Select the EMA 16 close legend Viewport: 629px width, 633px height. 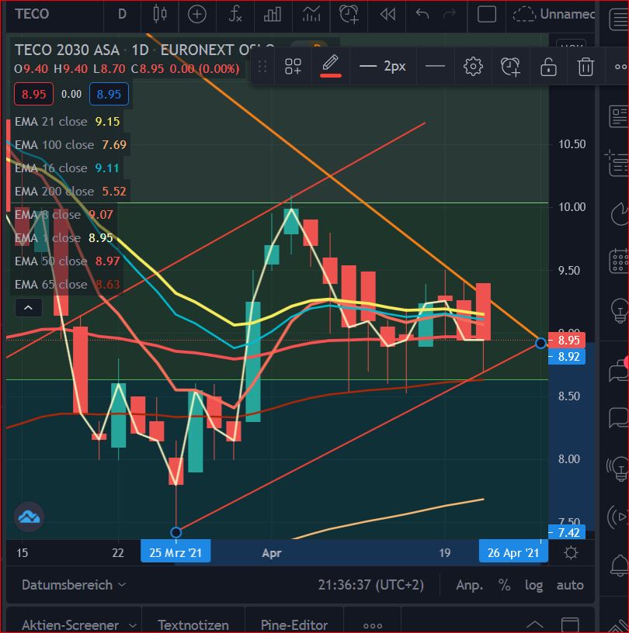click(x=67, y=168)
